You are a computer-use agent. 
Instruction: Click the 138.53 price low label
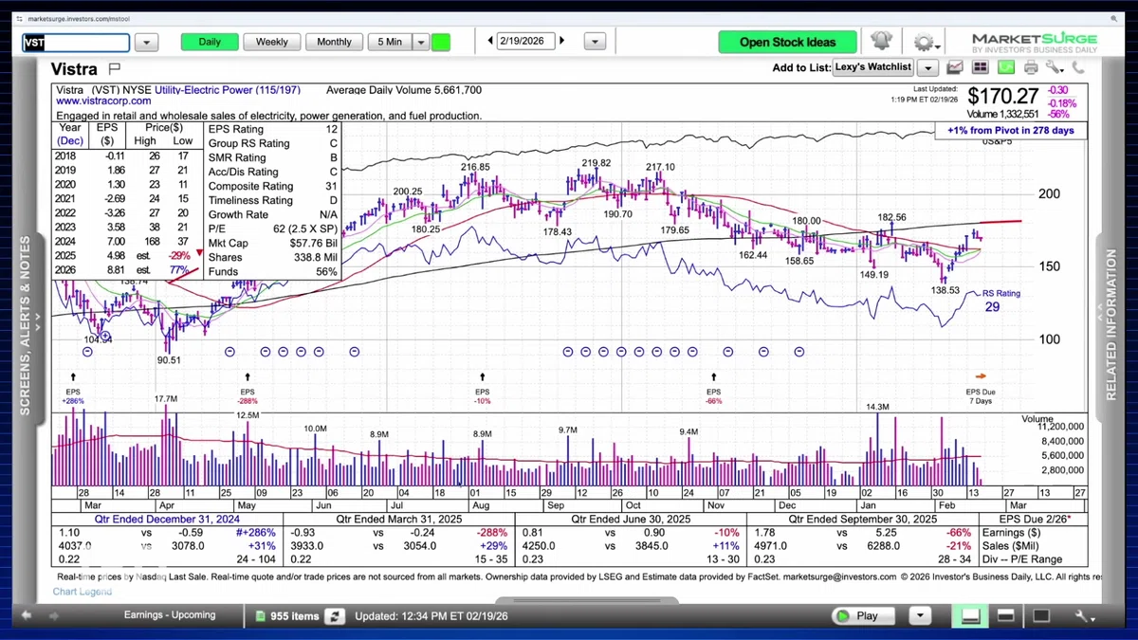pos(945,290)
